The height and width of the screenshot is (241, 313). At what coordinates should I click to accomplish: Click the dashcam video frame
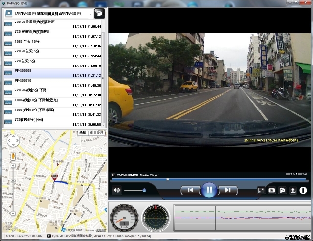pos(209,89)
